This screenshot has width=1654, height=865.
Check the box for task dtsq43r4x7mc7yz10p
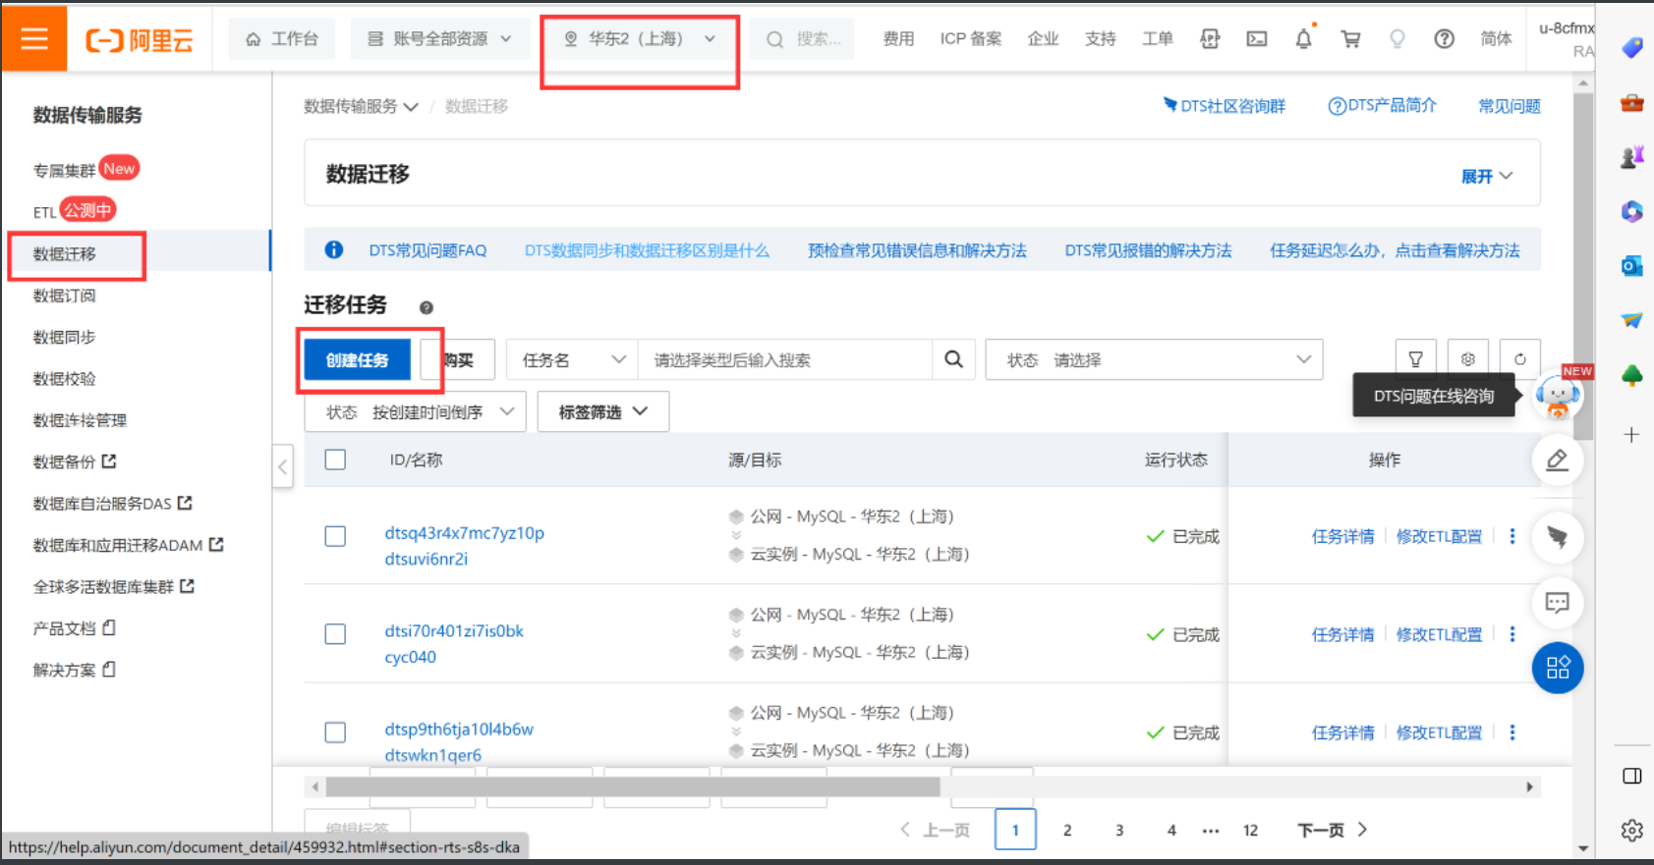(x=335, y=536)
